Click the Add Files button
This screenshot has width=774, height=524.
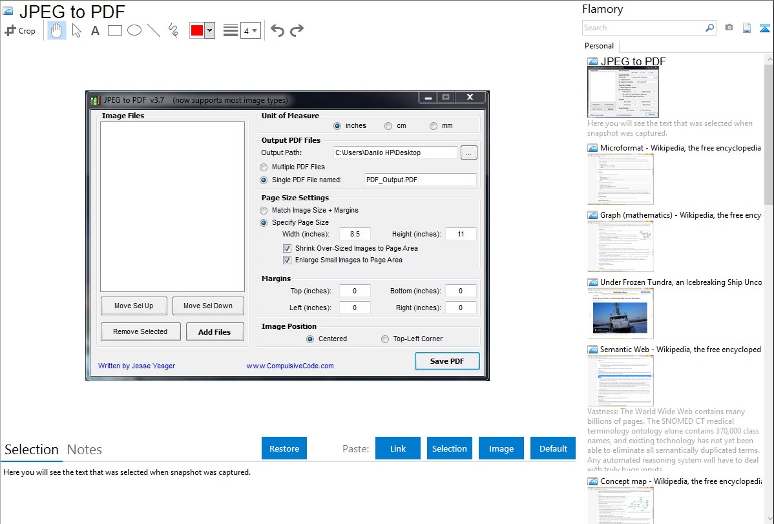[x=214, y=332]
